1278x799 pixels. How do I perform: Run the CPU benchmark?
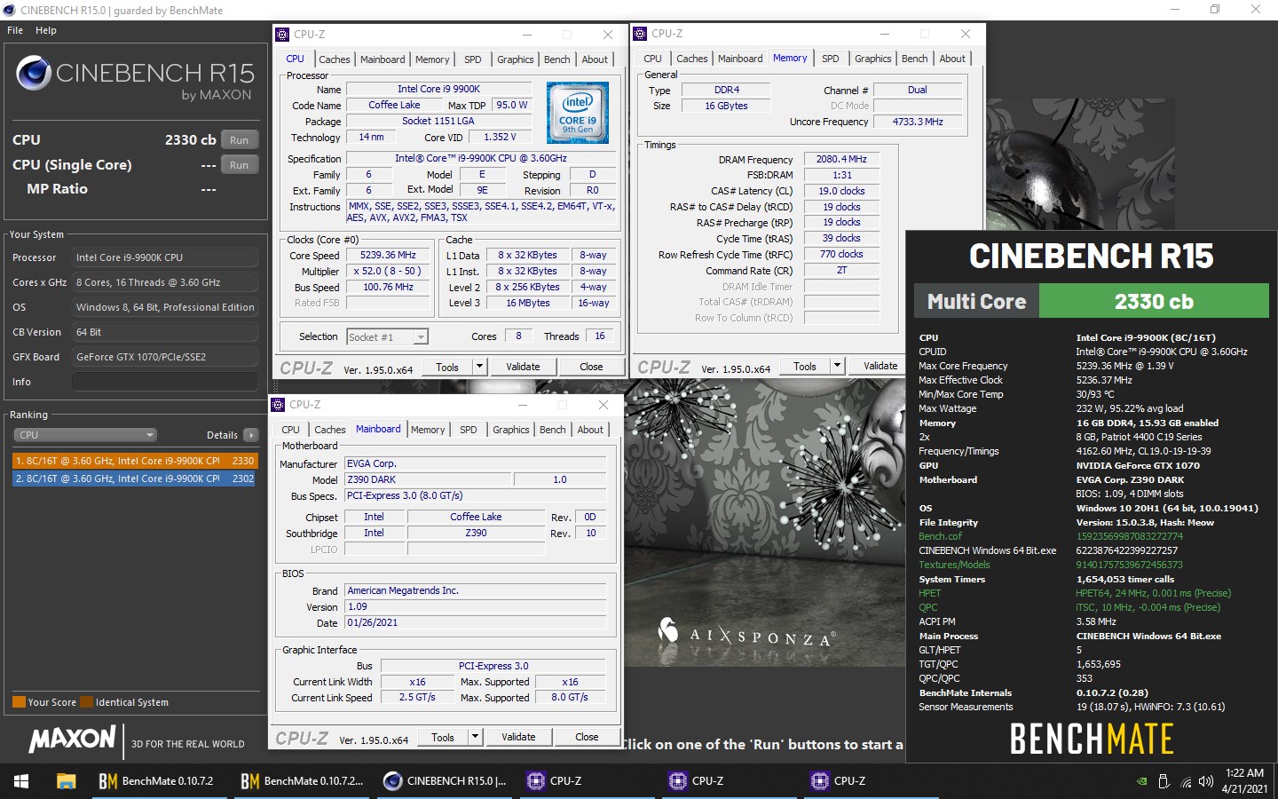240,140
